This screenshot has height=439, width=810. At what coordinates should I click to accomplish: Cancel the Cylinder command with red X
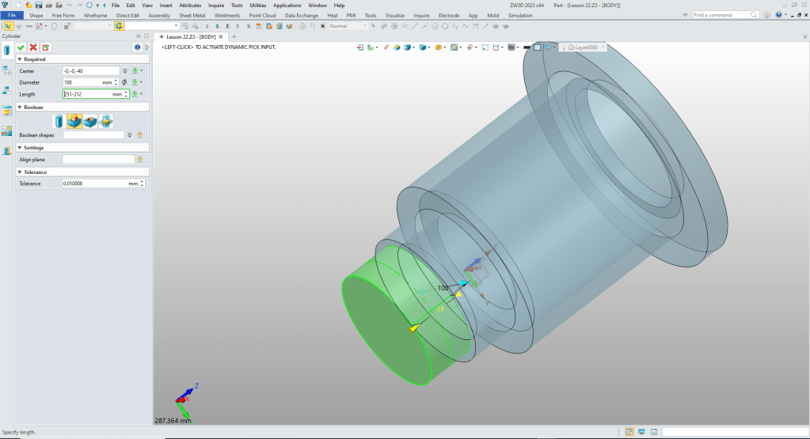(x=32, y=47)
